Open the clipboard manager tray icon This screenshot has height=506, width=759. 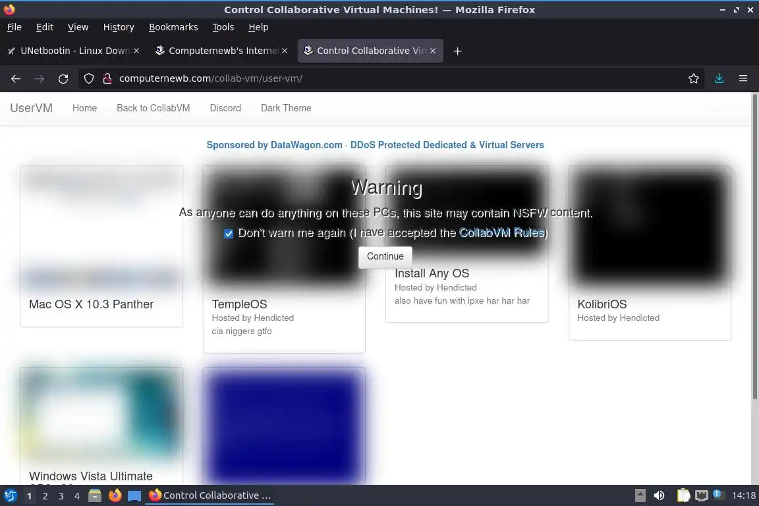pos(683,495)
